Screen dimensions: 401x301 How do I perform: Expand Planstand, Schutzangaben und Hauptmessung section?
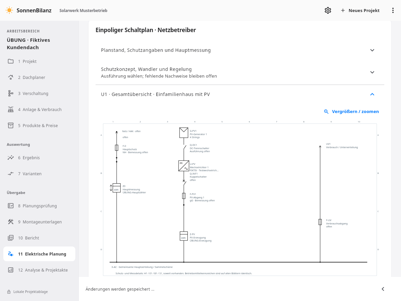click(x=240, y=50)
